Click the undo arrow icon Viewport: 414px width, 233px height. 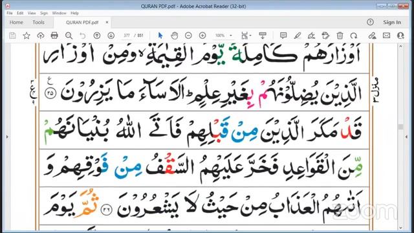coord(83,36)
